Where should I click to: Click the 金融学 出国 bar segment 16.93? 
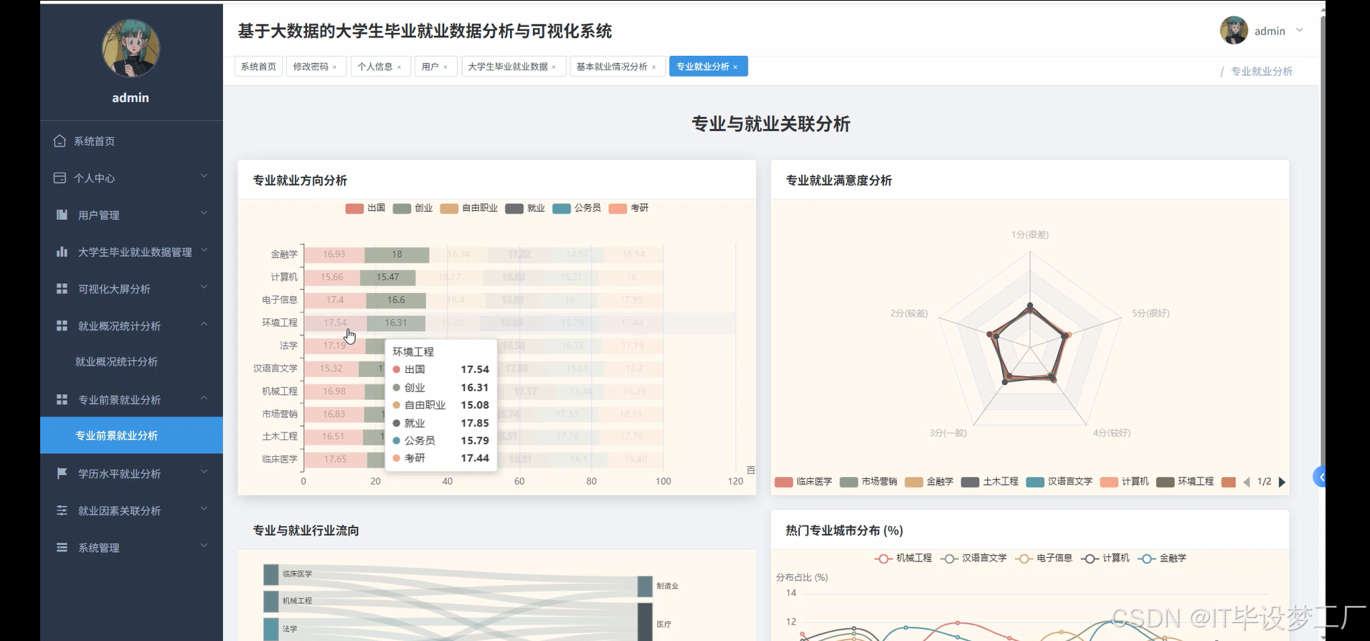(334, 255)
